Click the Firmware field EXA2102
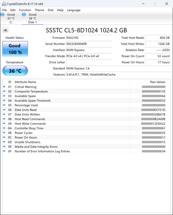This screenshot has width=173, height=215. 89,38
